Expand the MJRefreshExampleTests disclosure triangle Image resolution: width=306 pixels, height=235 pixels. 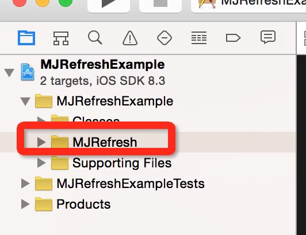pos(25,183)
